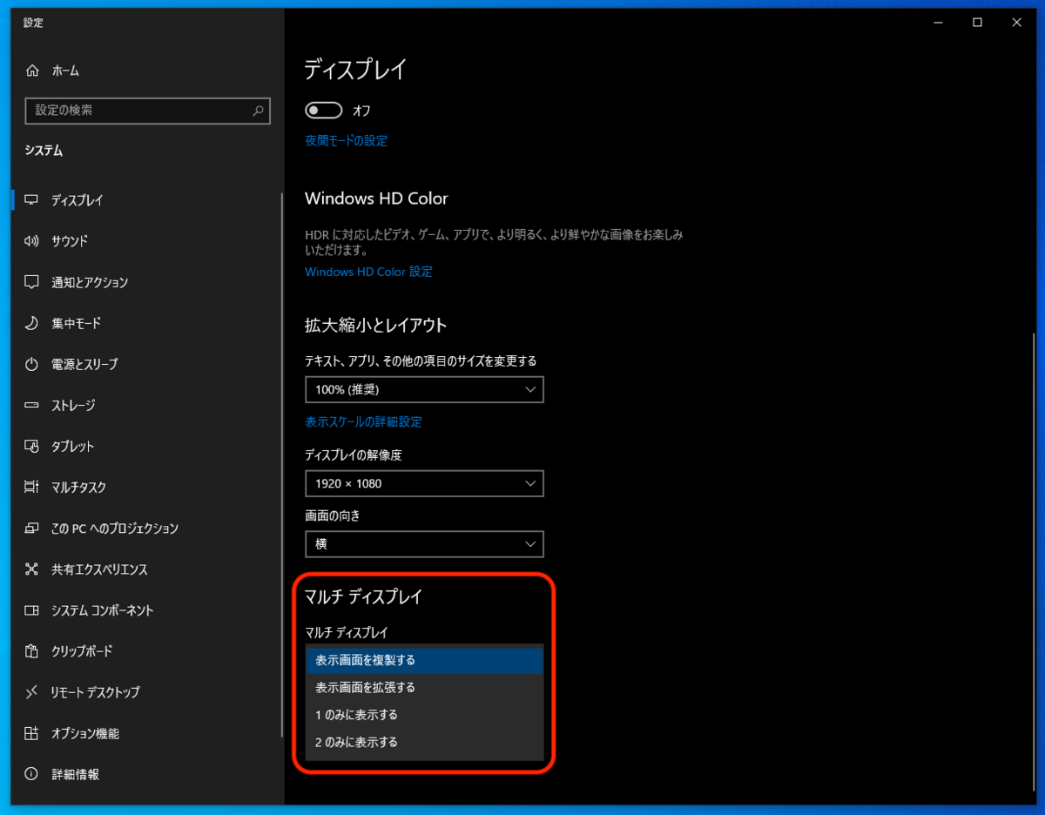Select 通知とアクション label in sidebar
This screenshot has width=1045, height=815.
tap(90, 282)
